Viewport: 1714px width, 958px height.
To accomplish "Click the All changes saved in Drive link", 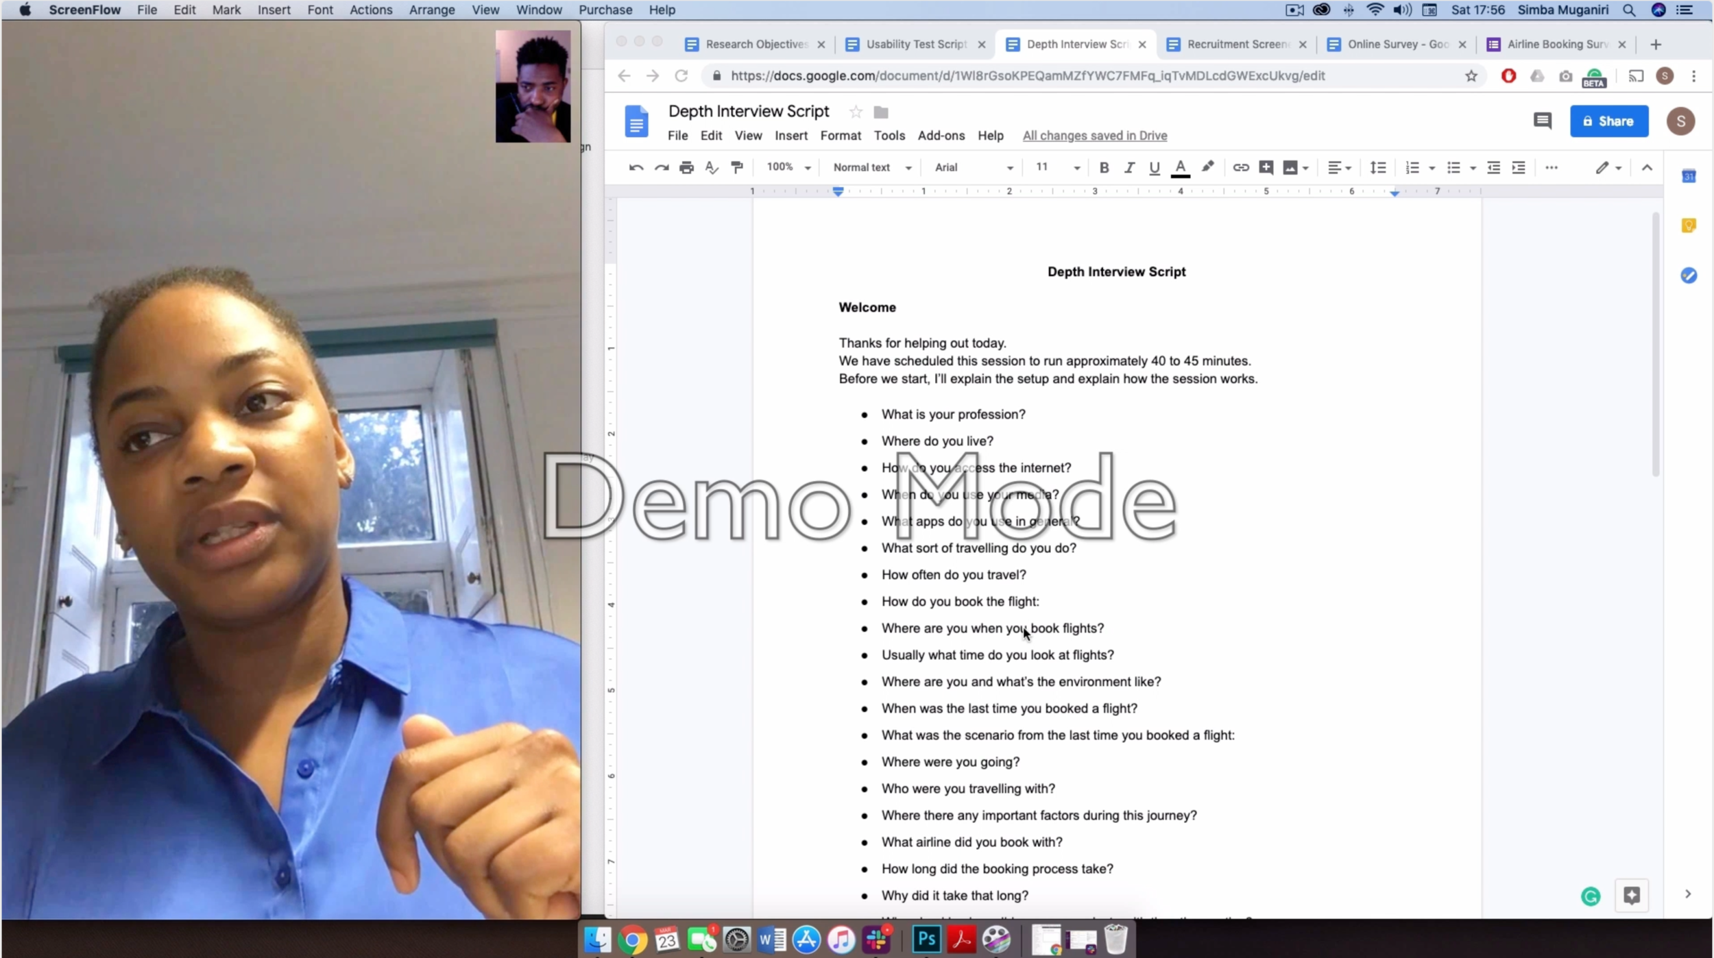I will (1095, 136).
